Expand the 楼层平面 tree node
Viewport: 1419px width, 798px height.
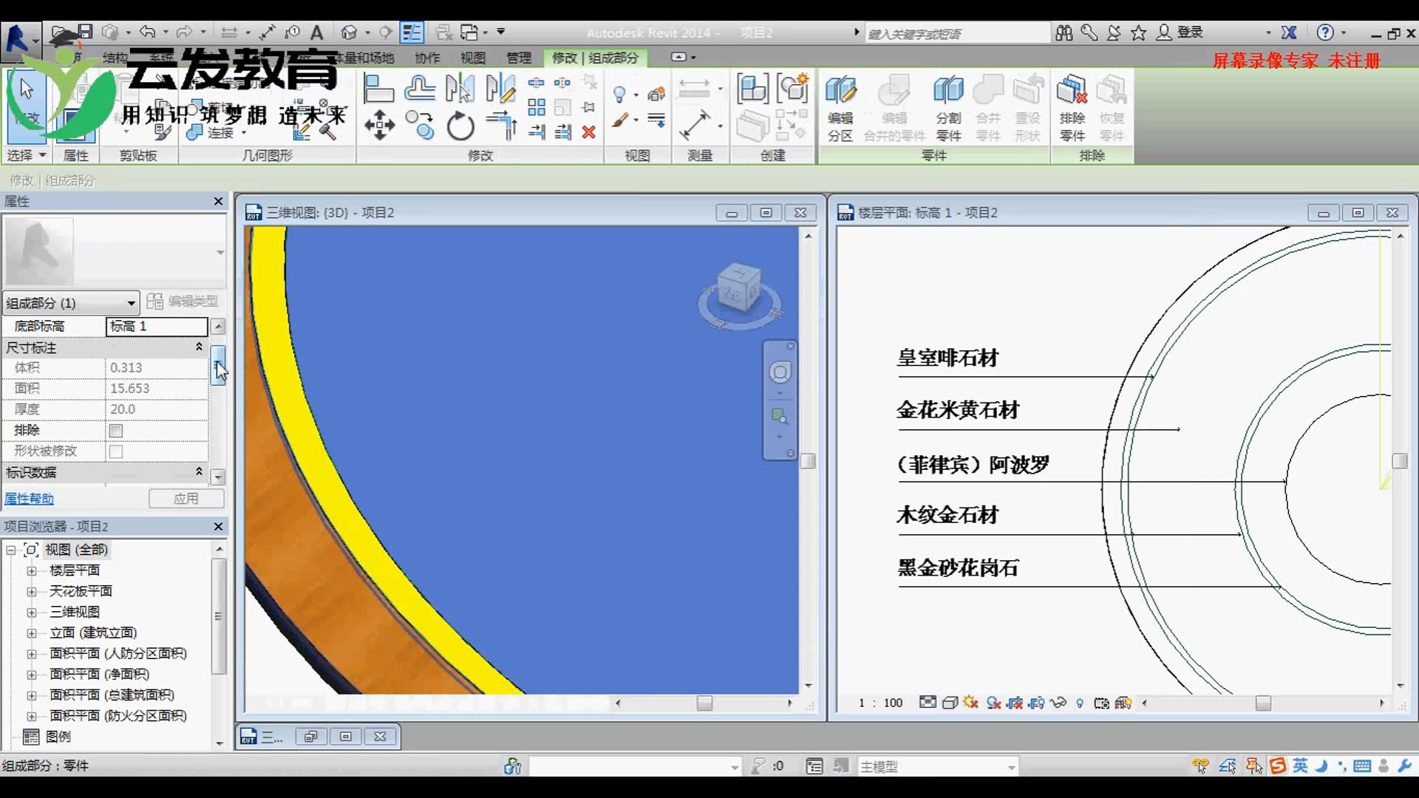pos(31,571)
